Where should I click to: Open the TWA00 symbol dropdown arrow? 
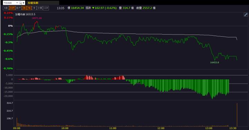[x=17, y=3]
